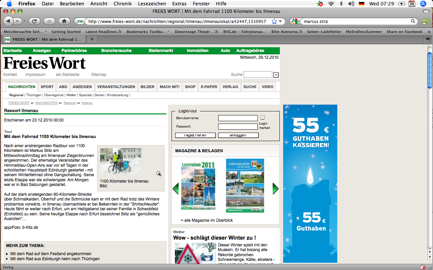Open a new tab with plus button
The width and height of the screenshot is (433, 270).
(x=92, y=39)
